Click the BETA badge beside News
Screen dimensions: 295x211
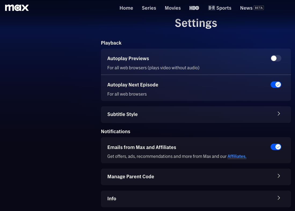258,8
